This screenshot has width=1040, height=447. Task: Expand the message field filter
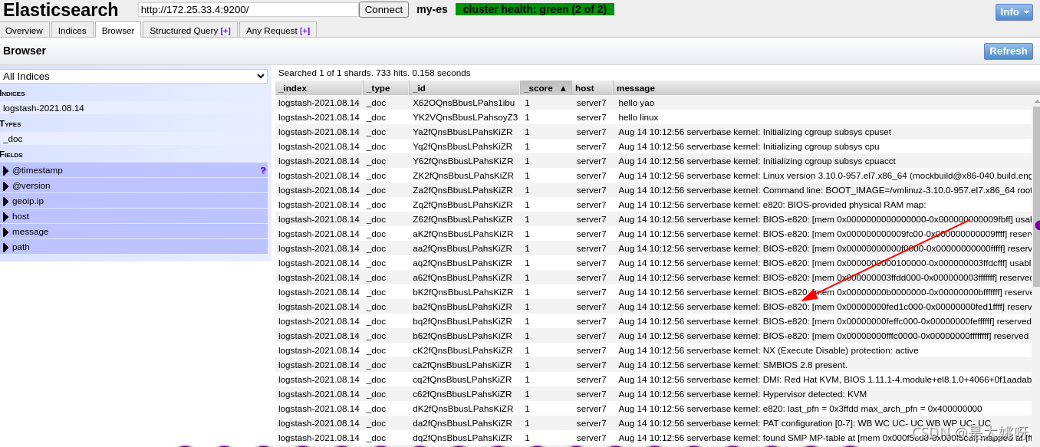click(x=6, y=232)
